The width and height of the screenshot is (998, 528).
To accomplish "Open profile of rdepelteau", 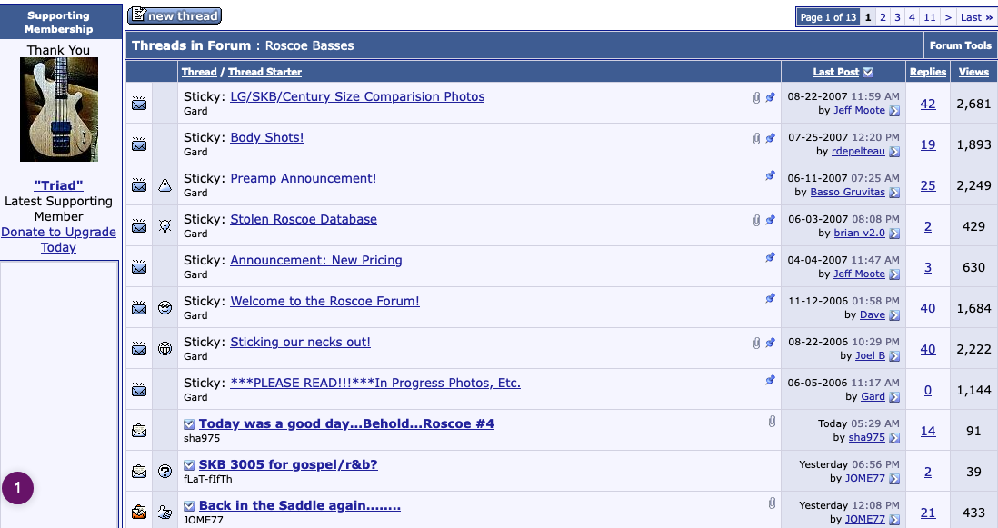I will coord(858,152).
